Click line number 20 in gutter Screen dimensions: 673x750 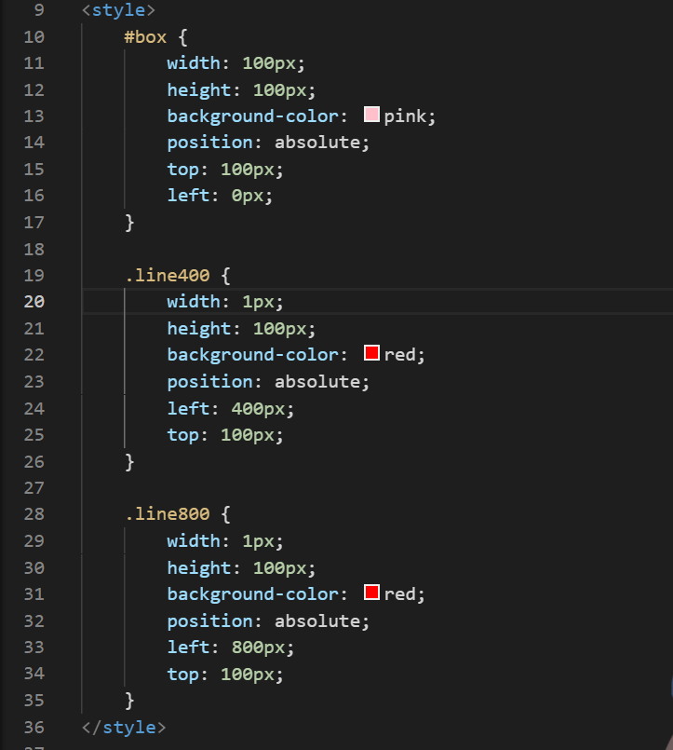34,301
